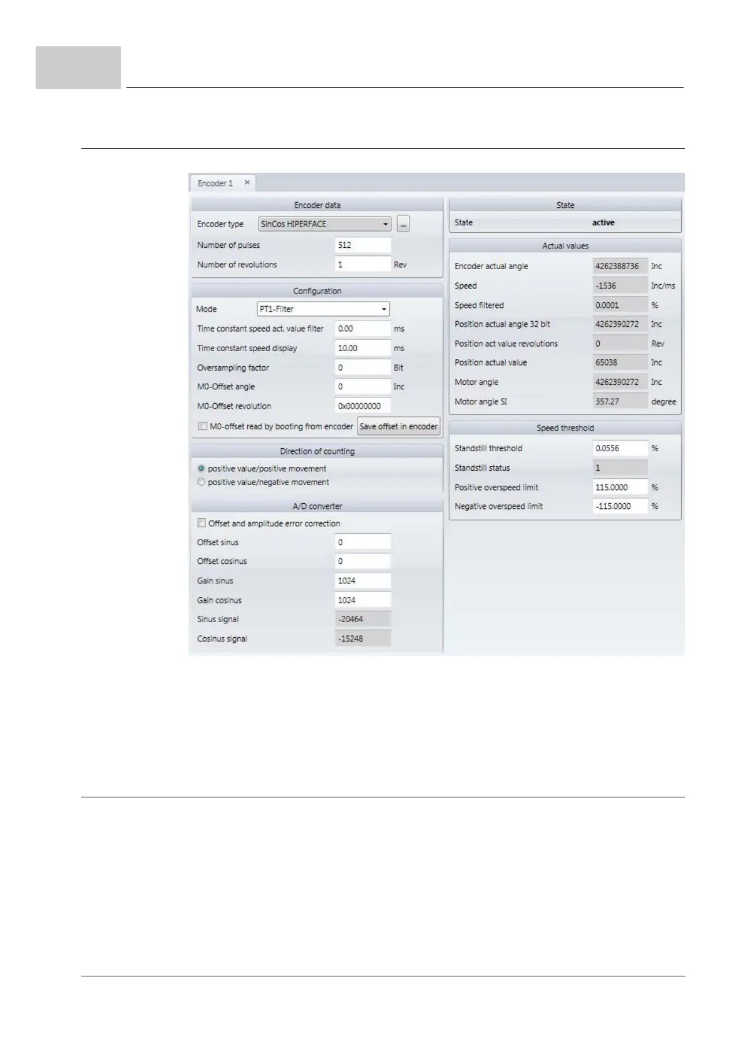Edit the Gain cosinus field
This screenshot has width=745, height=1054.
pos(363,600)
